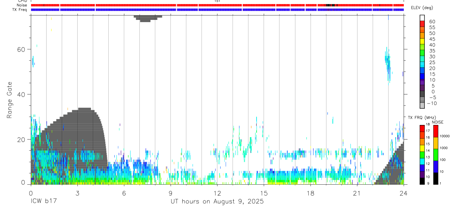Click the x-axis tick label 12
This screenshot has width=454, height=209.
(x=217, y=193)
